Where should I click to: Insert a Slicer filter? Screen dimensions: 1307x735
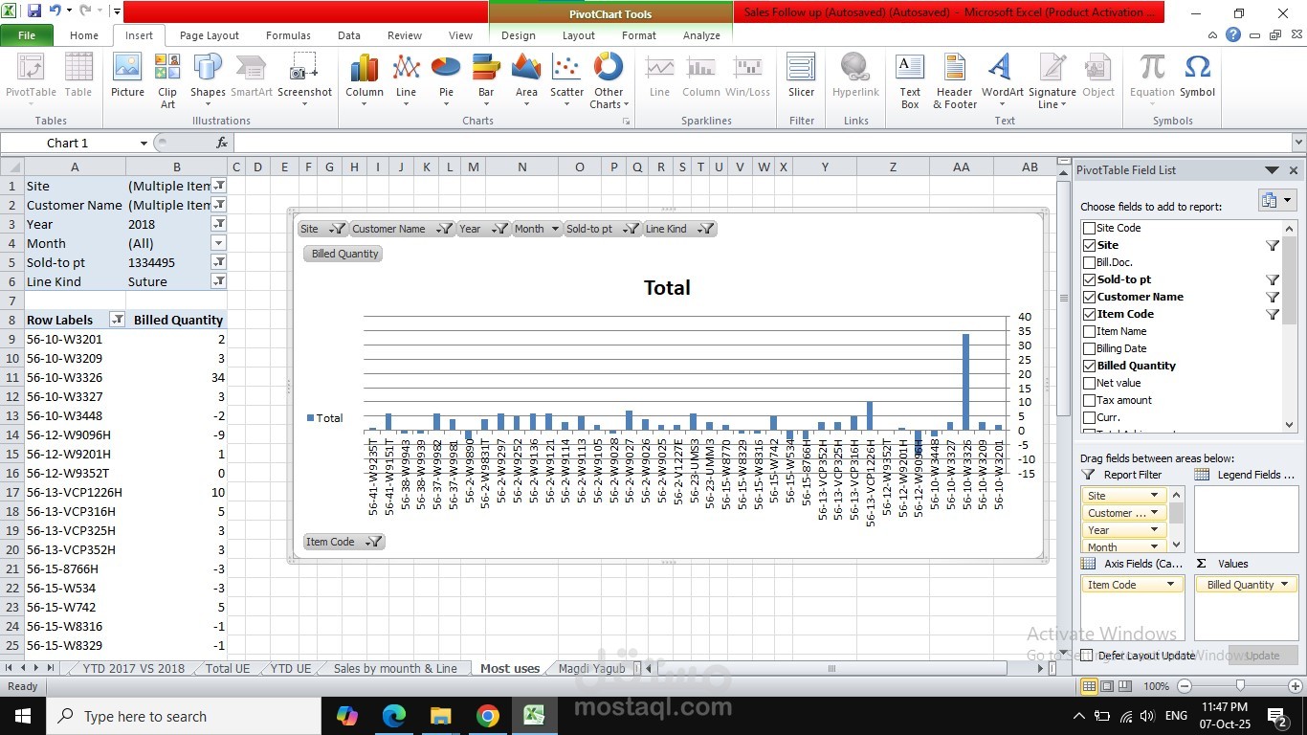[801, 77]
